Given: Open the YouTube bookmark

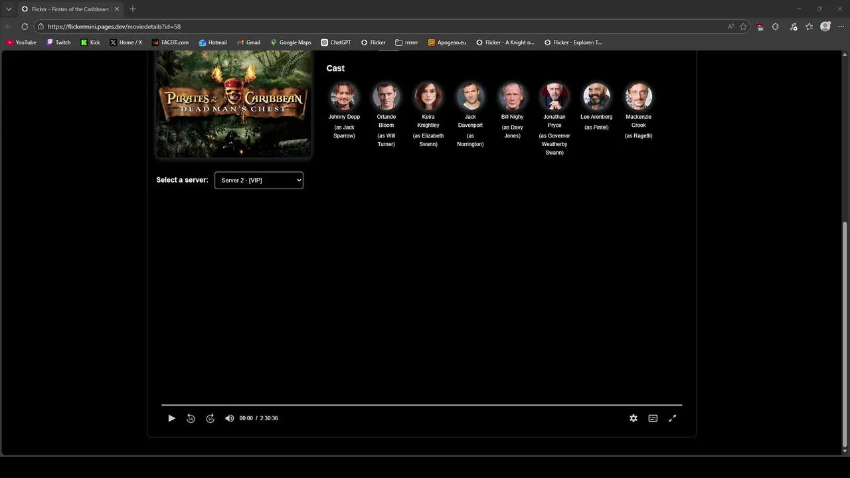Looking at the screenshot, I should point(21,42).
